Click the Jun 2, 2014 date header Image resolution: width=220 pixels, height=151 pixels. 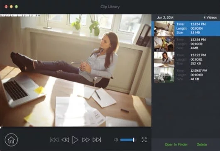tap(165, 17)
